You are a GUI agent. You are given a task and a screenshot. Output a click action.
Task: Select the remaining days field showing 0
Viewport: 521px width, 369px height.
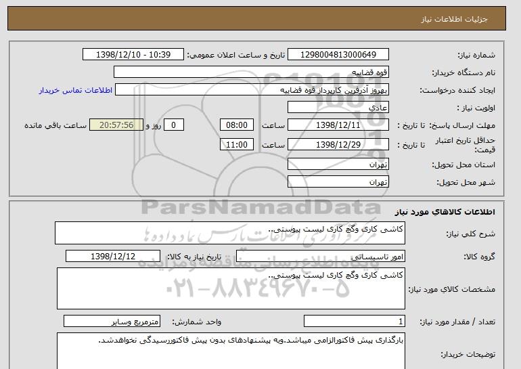(173, 125)
